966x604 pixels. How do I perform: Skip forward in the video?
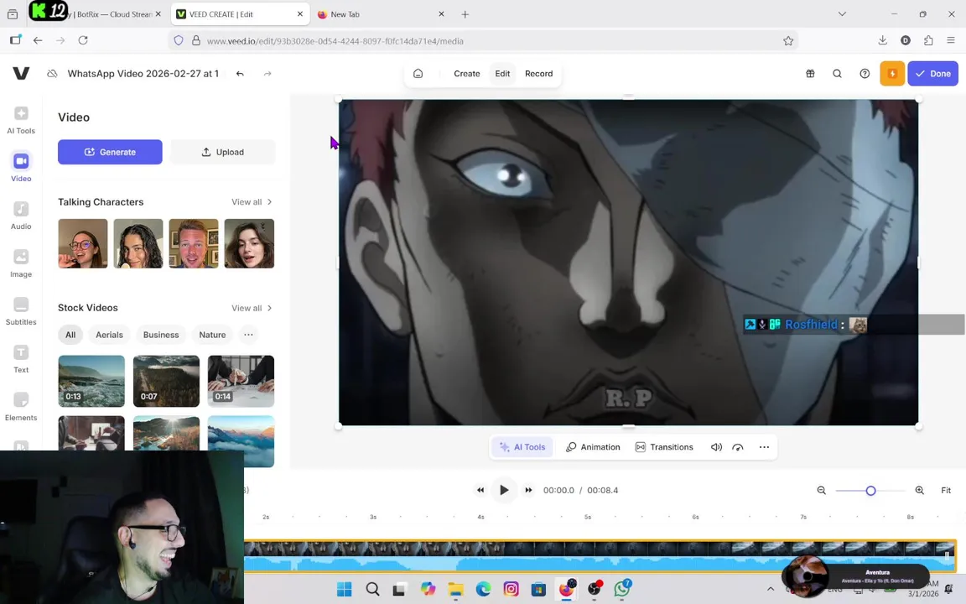point(528,490)
